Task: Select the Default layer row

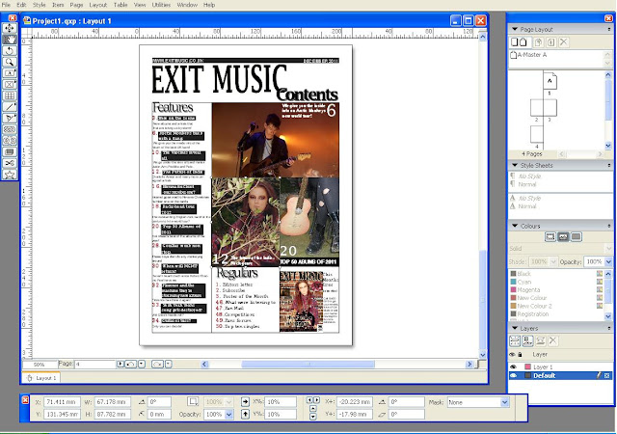Action: [560, 376]
